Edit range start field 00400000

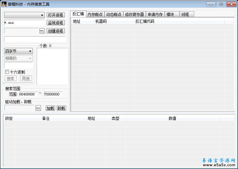point(28,94)
